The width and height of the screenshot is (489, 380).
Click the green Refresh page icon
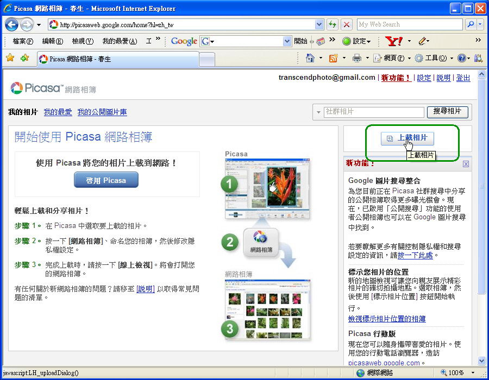point(333,24)
